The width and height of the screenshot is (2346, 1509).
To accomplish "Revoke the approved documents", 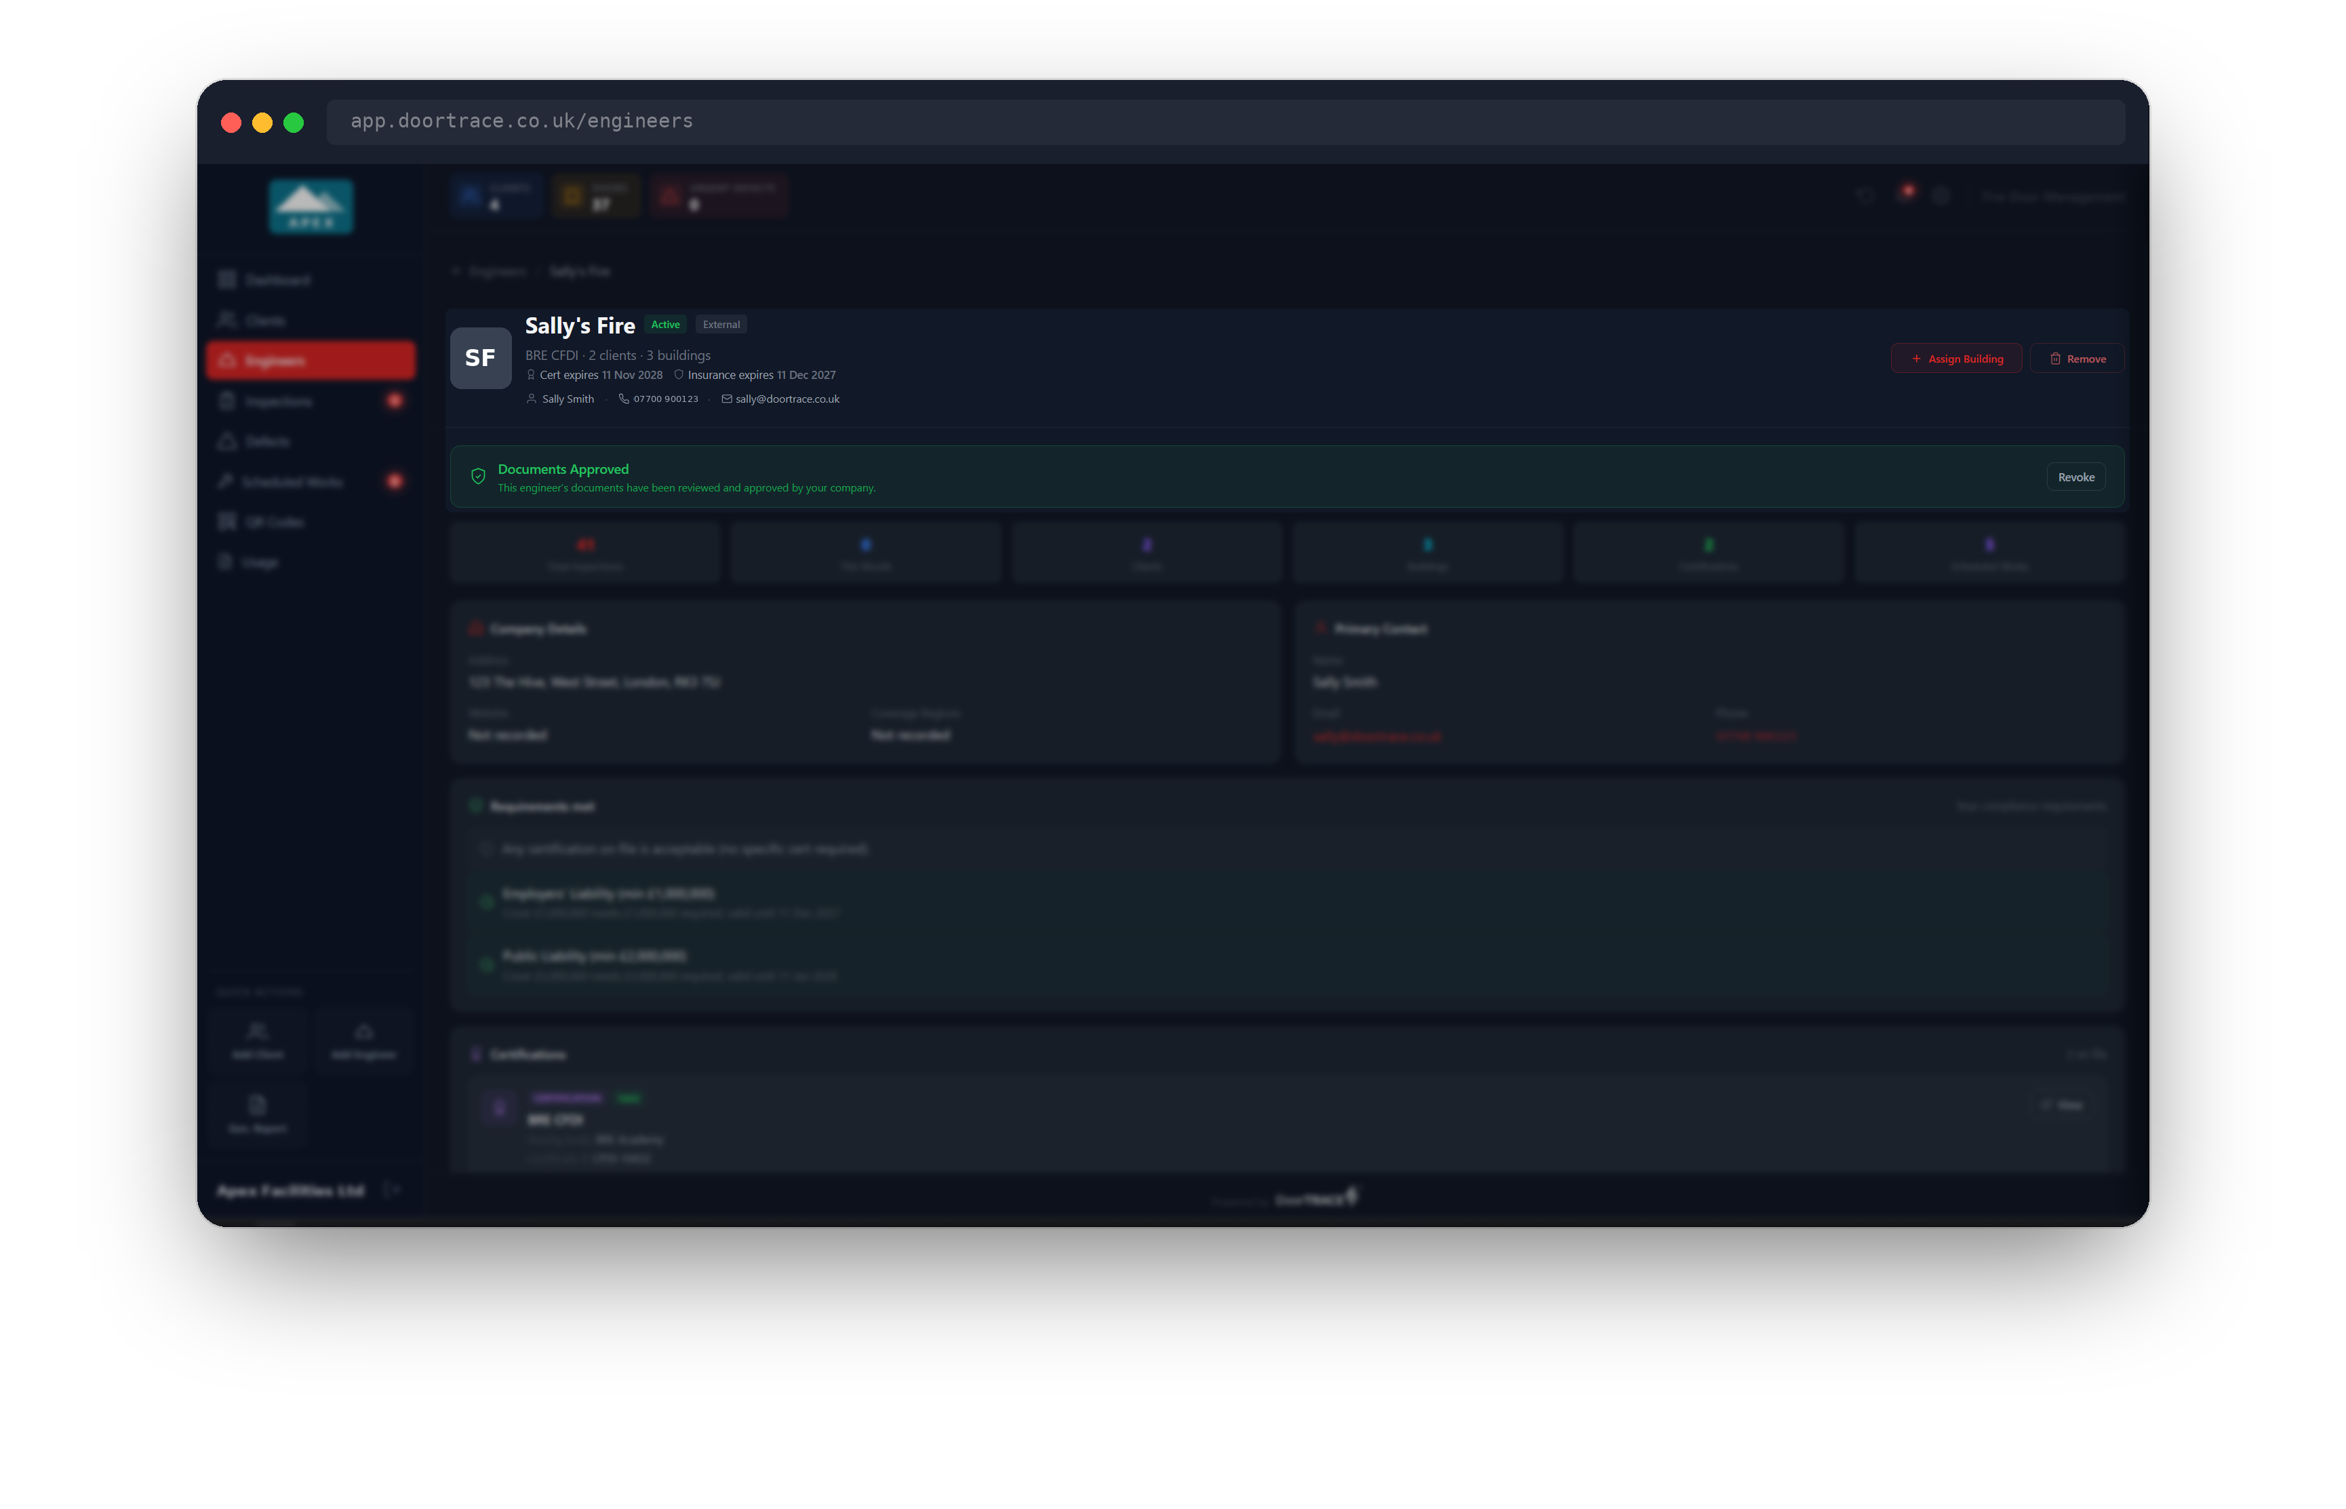I will 2075,477.
